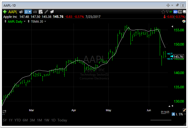Open the AAPL Daily plot dropdown
Screen dimensions: 188x128
[x=25, y=21]
